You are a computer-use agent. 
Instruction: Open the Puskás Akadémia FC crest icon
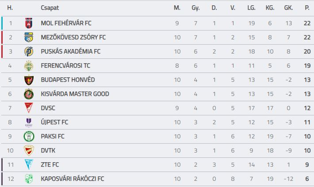pyautogui.click(x=29, y=51)
